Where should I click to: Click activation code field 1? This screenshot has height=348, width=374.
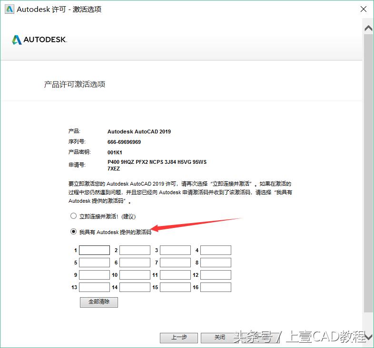pos(95,250)
